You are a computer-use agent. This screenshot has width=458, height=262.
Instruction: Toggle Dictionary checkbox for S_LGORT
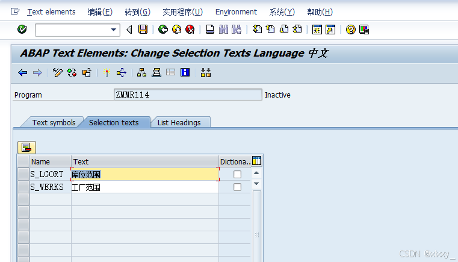coord(237,174)
